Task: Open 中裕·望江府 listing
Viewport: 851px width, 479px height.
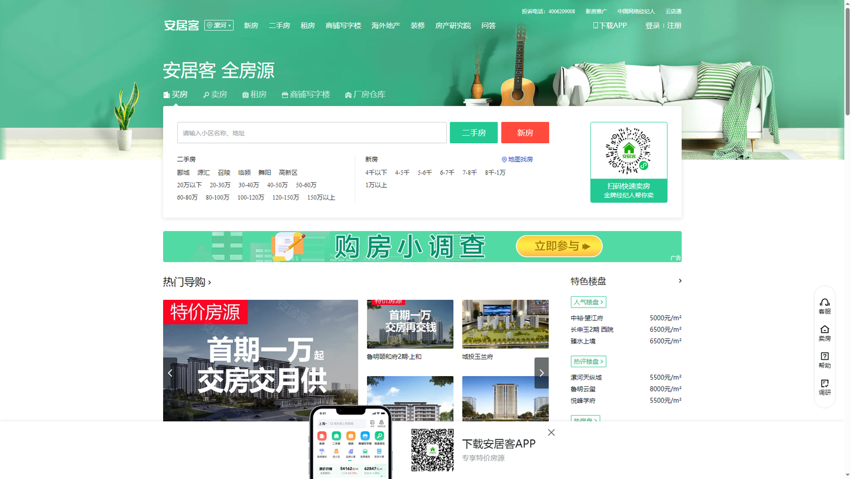Action: tap(587, 318)
